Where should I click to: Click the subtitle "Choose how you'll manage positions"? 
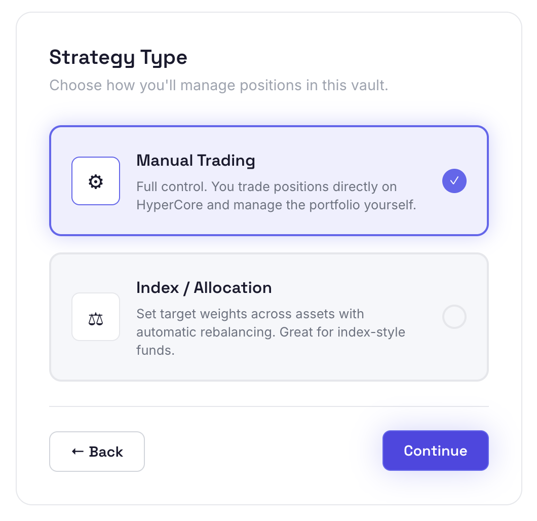tap(218, 85)
